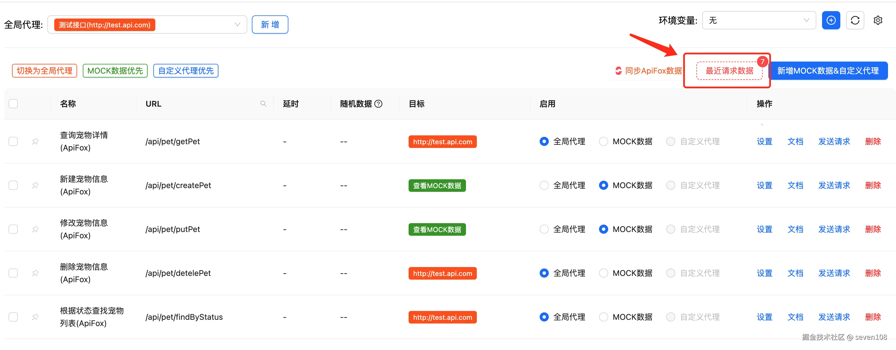Image resolution: width=896 pixels, height=350 pixels.
Task: Click the 最近请求数据 button
Action: (729, 71)
